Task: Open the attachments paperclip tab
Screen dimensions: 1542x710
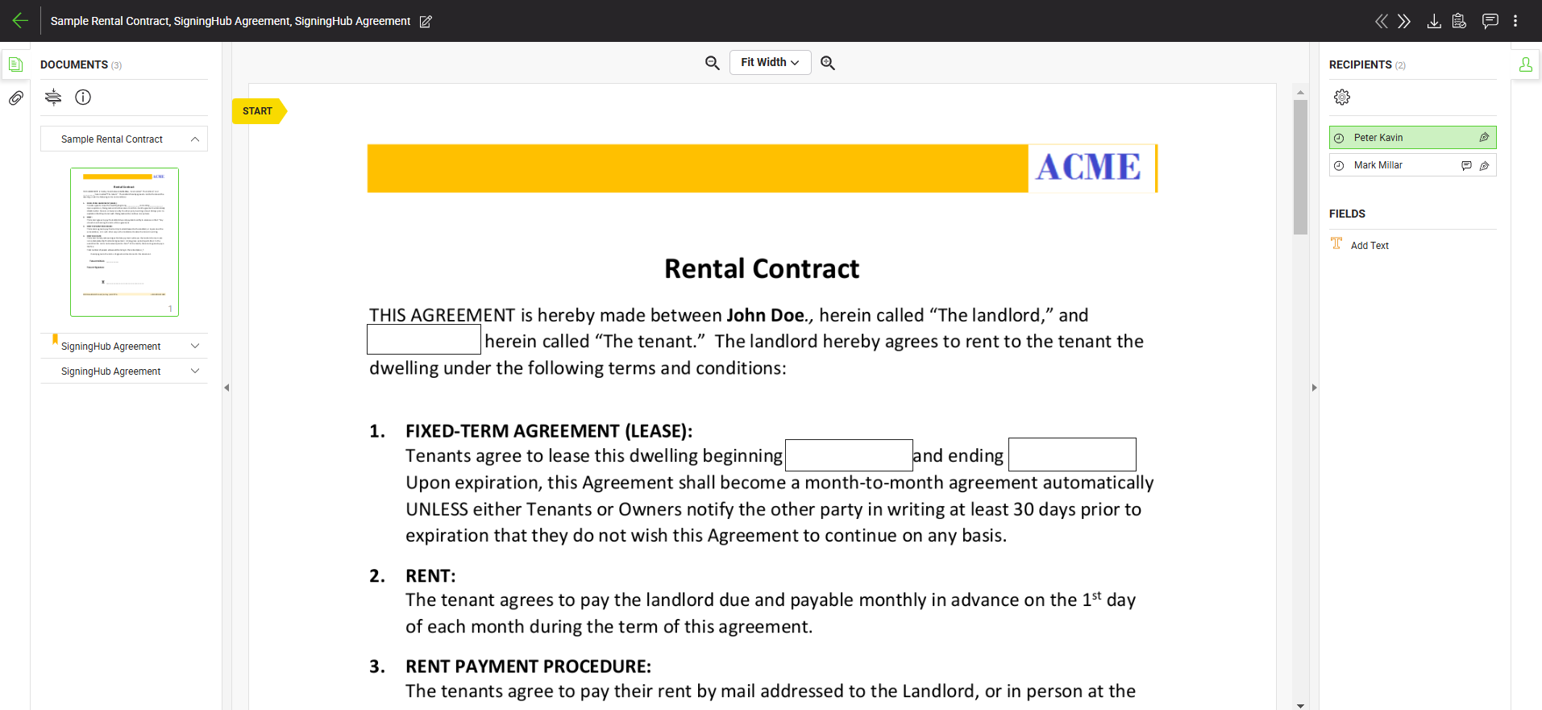Action: (x=15, y=98)
